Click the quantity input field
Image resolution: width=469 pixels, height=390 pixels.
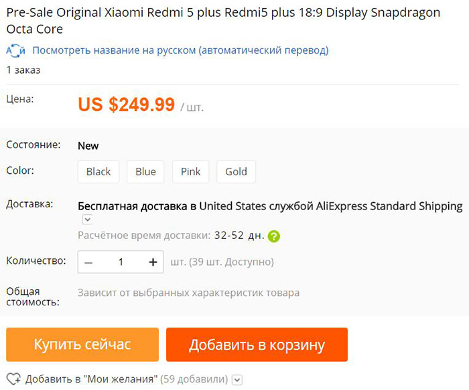click(121, 262)
